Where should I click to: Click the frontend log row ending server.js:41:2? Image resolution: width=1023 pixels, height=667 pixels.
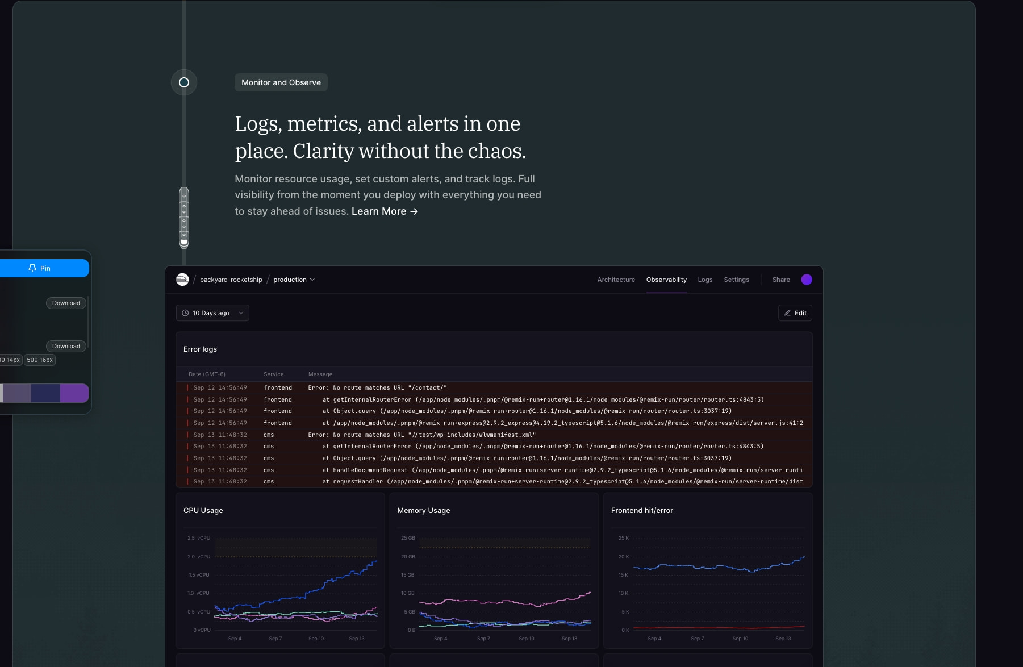tap(494, 423)
